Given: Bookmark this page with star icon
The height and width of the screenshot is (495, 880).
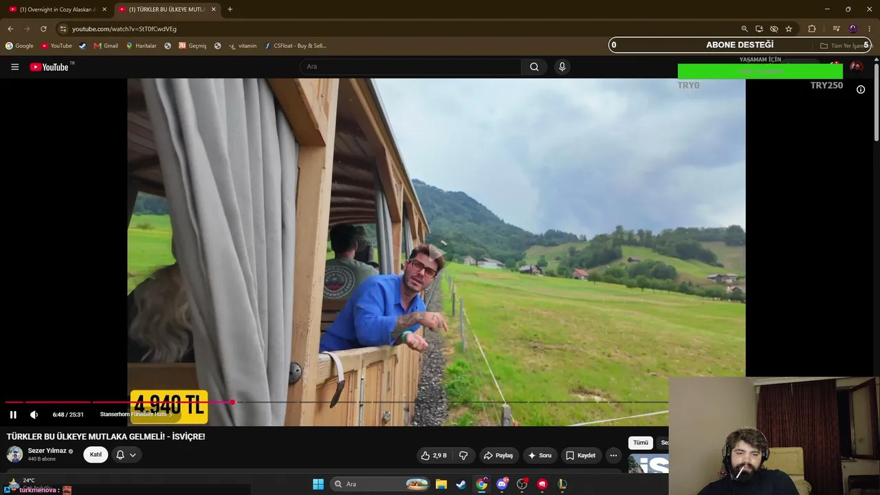Looking at the screenshot, I should tap(789, 29).
